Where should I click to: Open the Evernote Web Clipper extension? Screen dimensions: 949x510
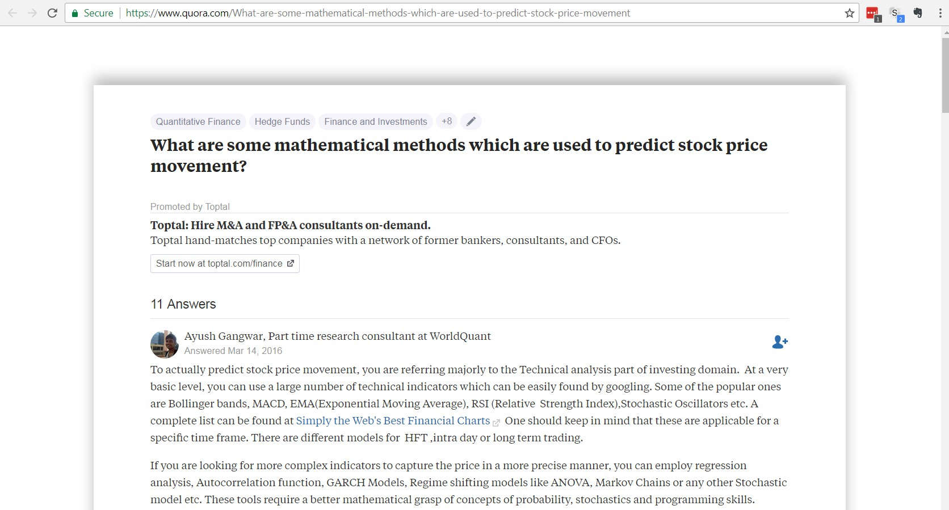[x=917, y=13]
